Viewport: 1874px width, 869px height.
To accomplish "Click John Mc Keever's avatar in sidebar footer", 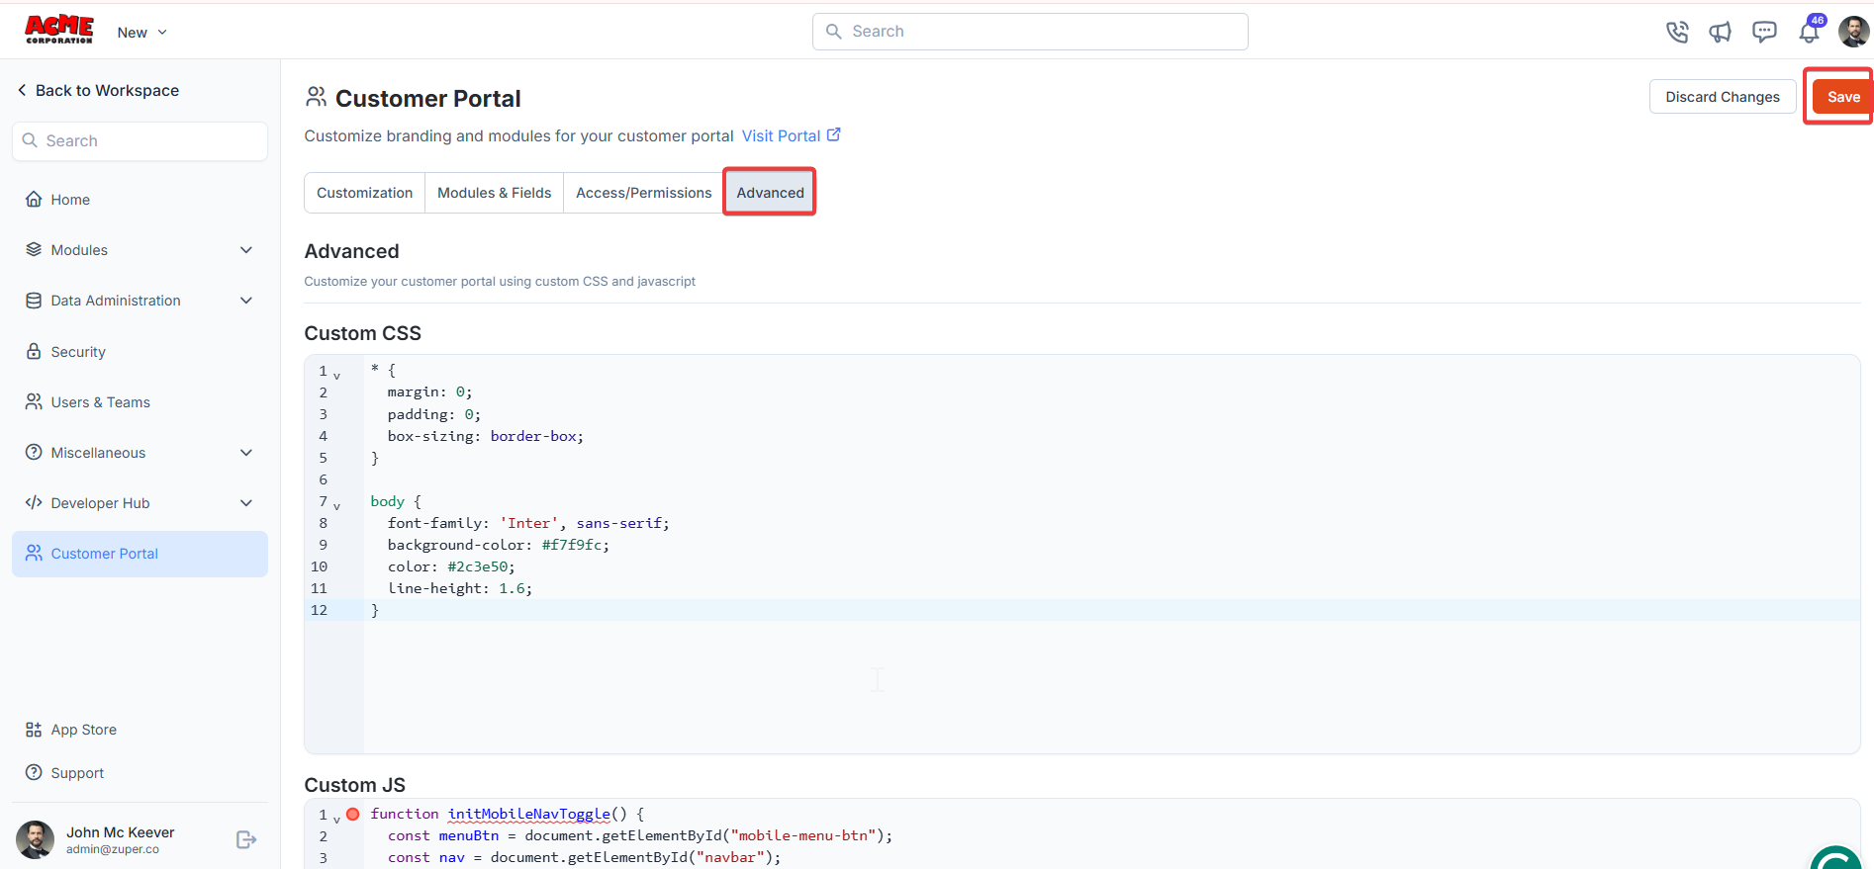I will pyautogui.click(x=36, y=839).
